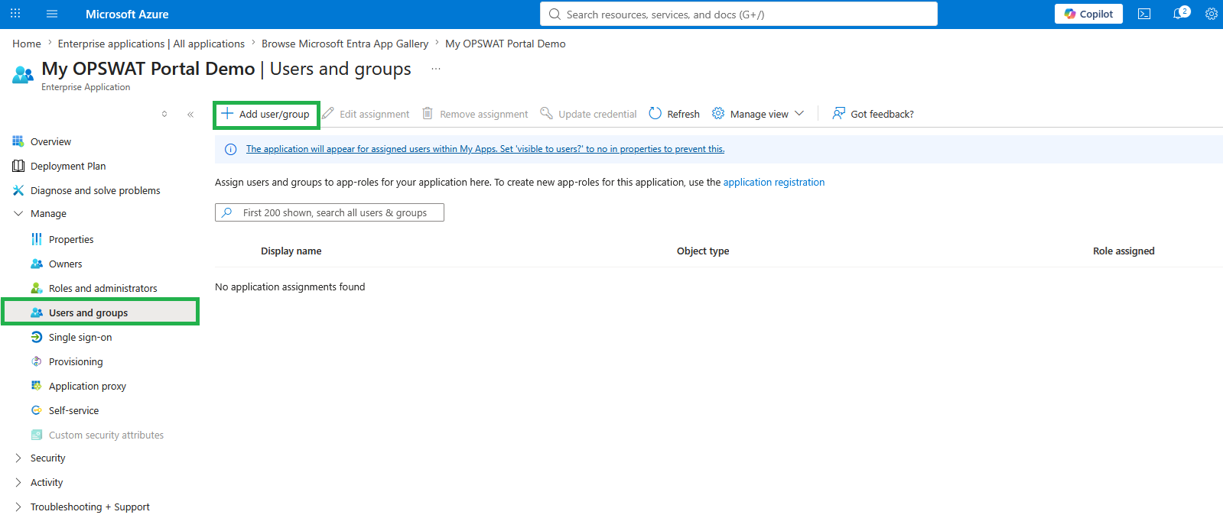1223x518 pixels.
Task: Click the Copilot button
Action: 1088,14
